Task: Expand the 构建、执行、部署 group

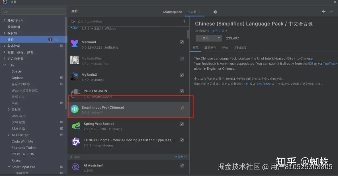Action: [5, 52]
